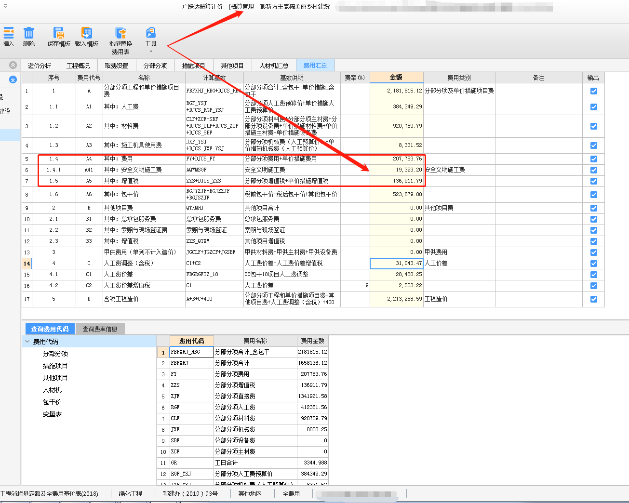
Task: Switch to the 措施项目 tab
Action: point(194,66)
